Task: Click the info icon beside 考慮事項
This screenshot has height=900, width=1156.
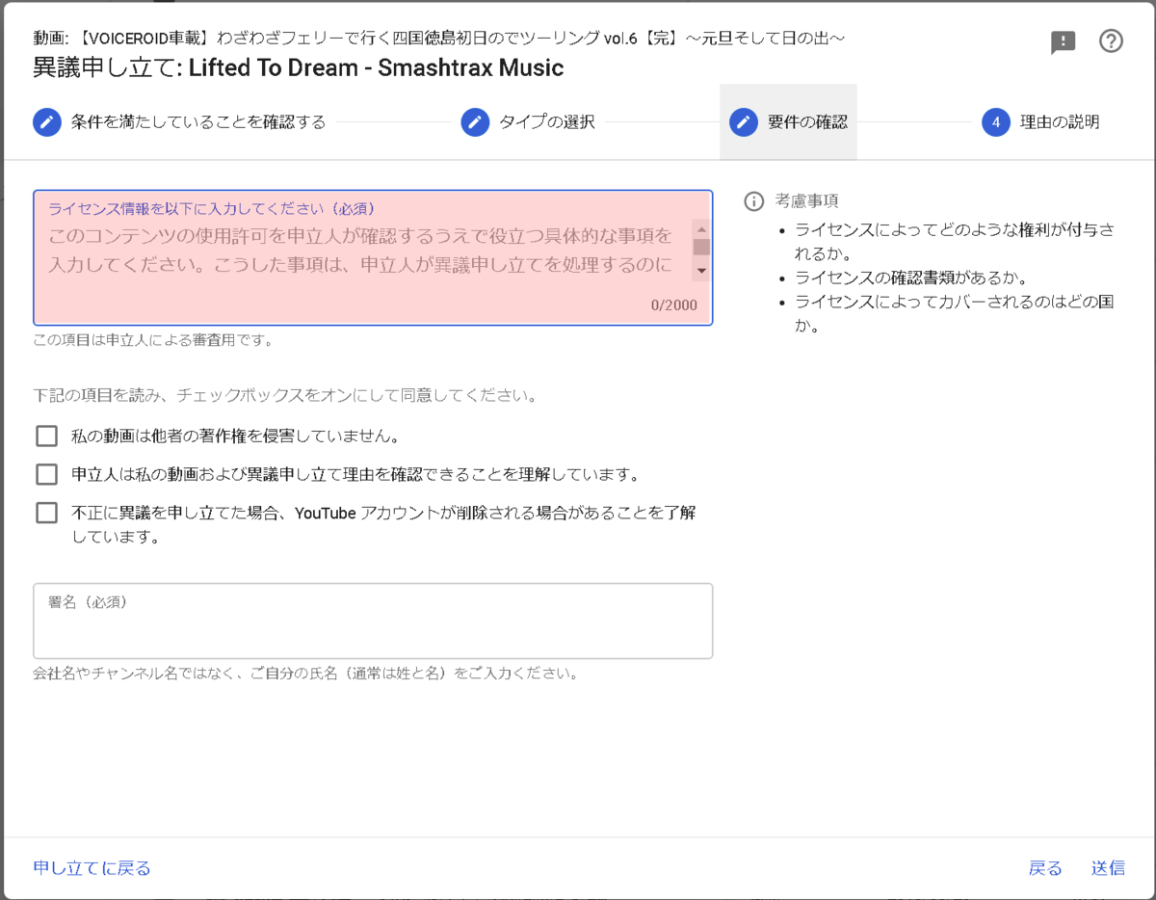Action: (754, 201)
